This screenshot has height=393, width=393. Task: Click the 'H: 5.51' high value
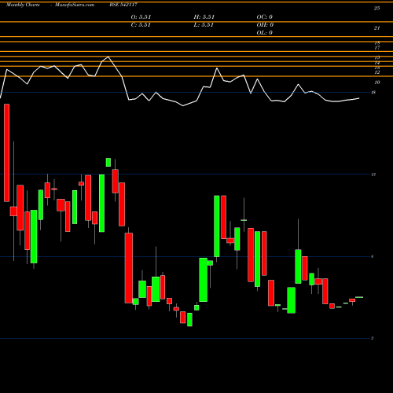[204, 17]
